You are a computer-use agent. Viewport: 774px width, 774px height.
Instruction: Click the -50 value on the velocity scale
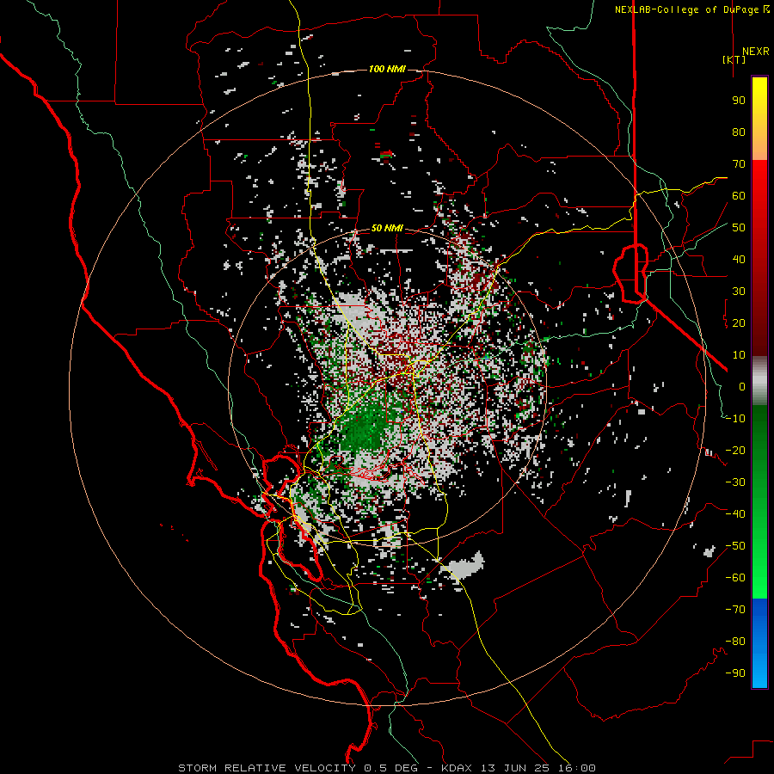click(x=735, y=546)
